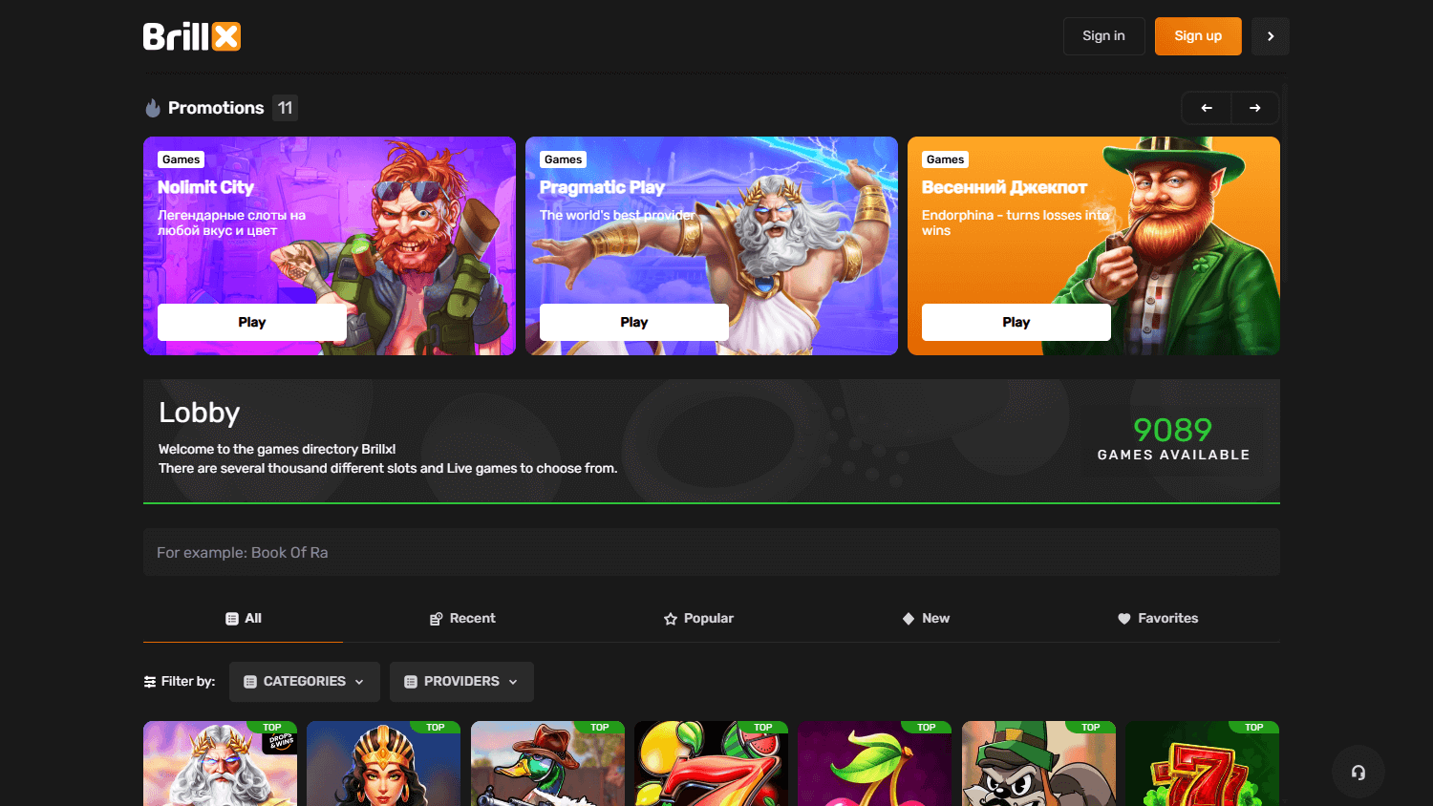
Task: Play the Pragmatic Play promotion
Action: [x=634, y=322]
